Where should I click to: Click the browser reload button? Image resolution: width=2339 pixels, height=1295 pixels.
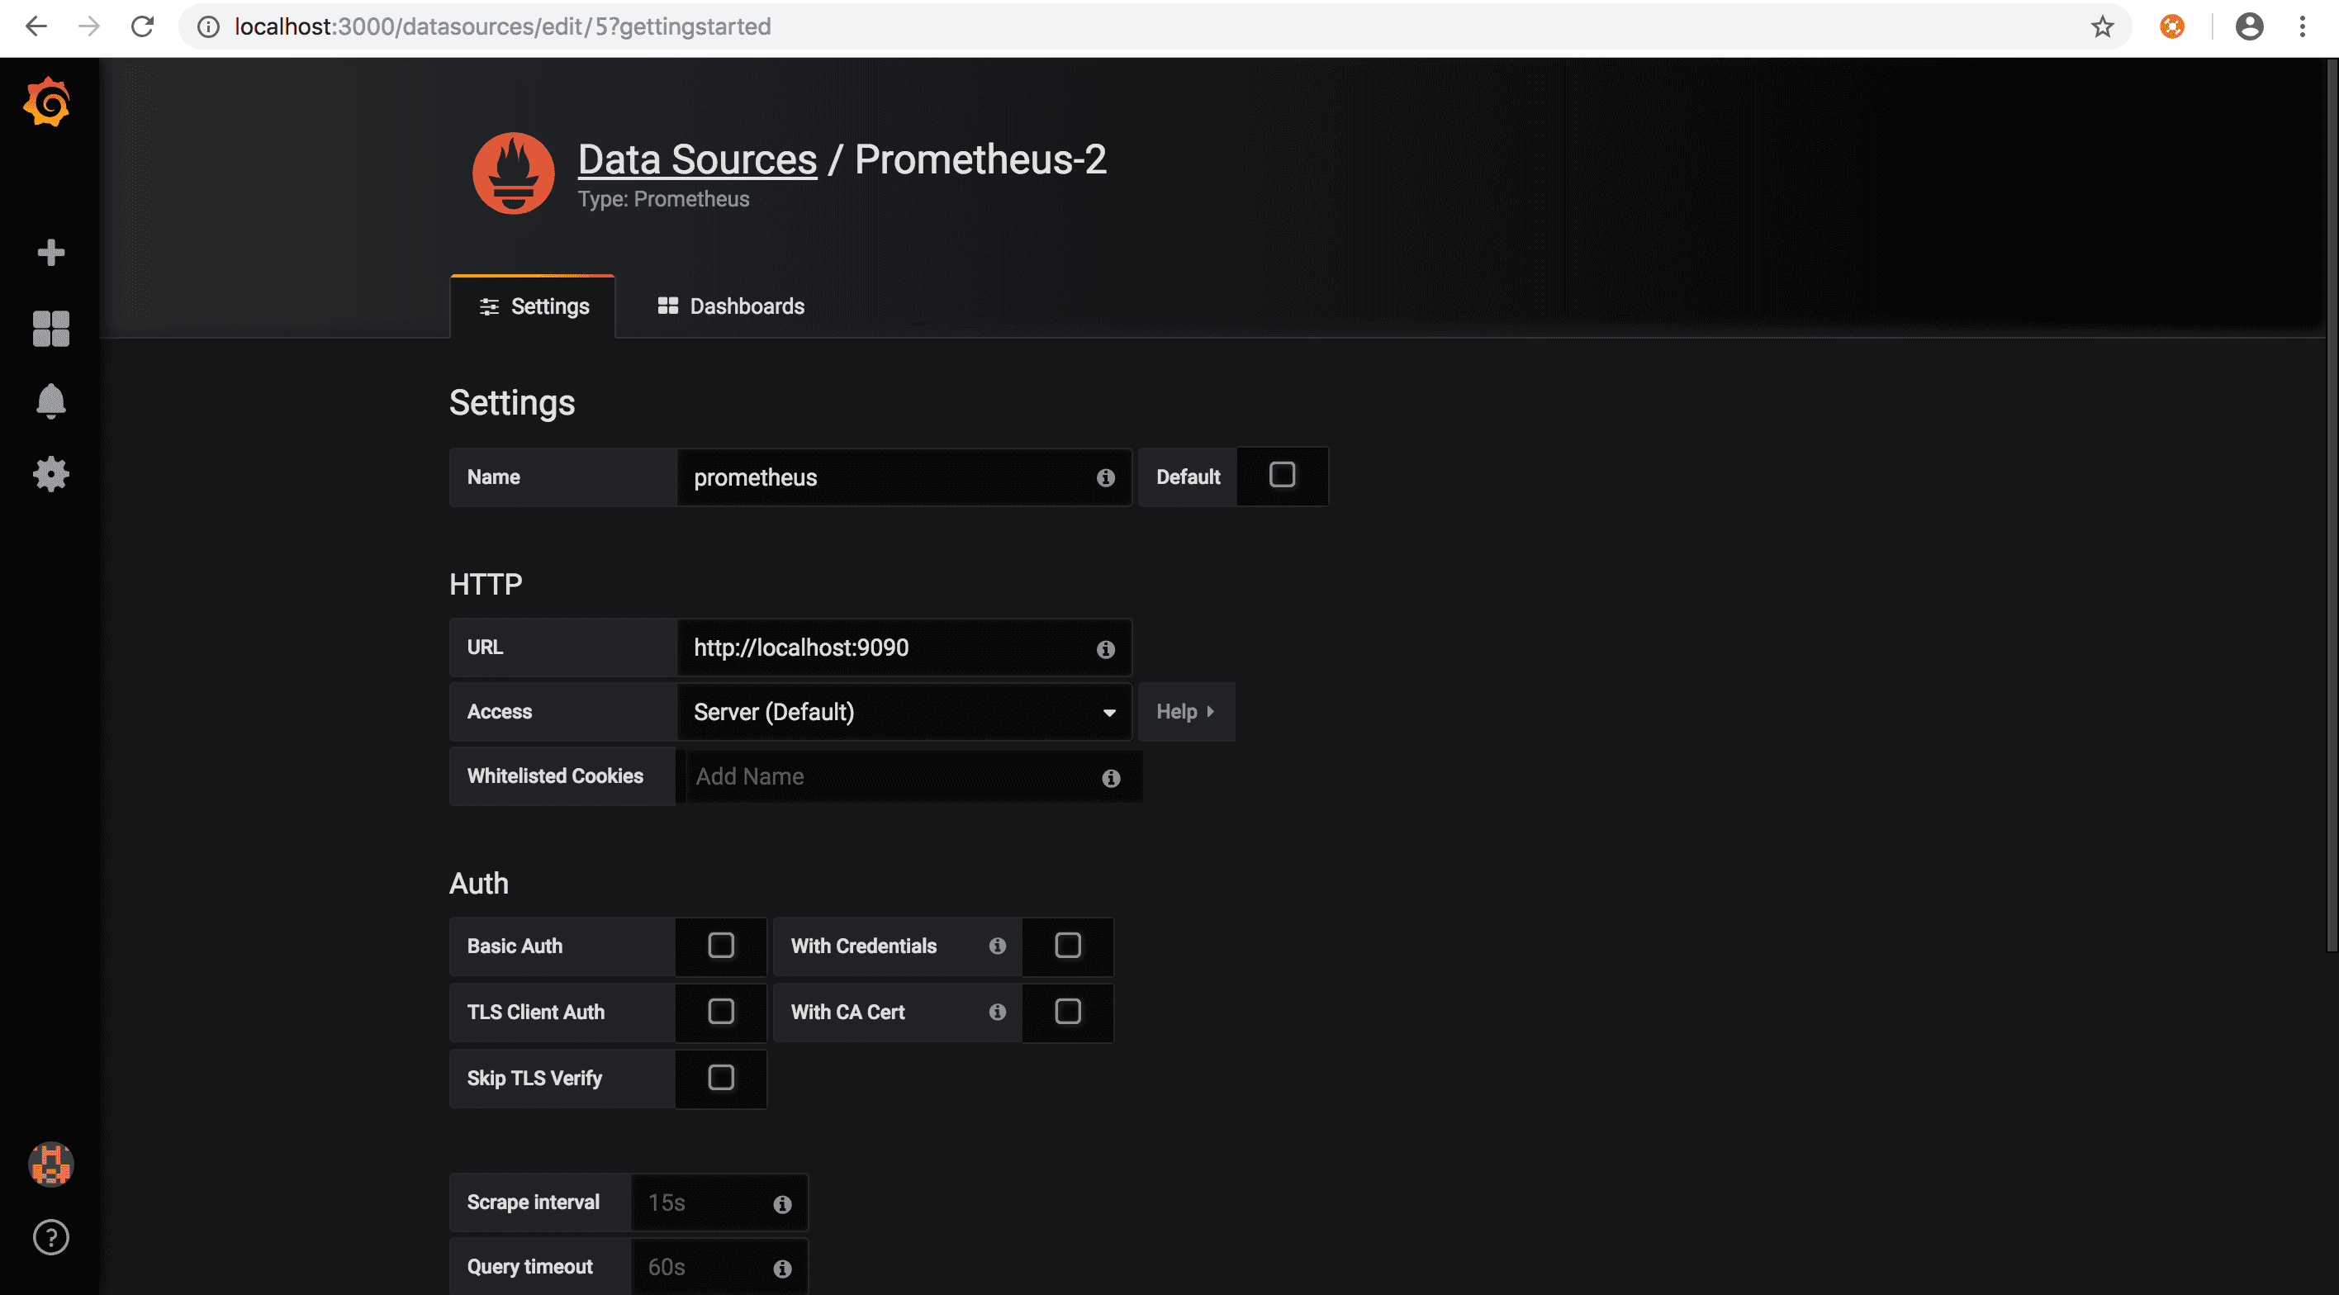tap(143, 26)
